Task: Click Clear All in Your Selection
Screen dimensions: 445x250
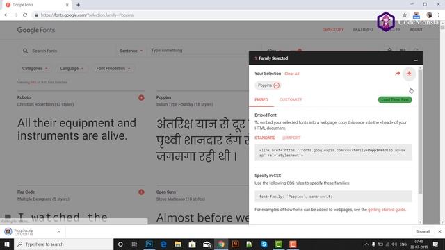Action: (x=292, y=74)
